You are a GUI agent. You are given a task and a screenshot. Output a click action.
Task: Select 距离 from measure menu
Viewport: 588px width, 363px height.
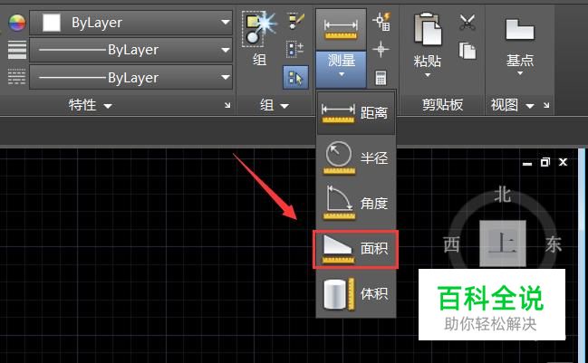[x=356, y=112]
